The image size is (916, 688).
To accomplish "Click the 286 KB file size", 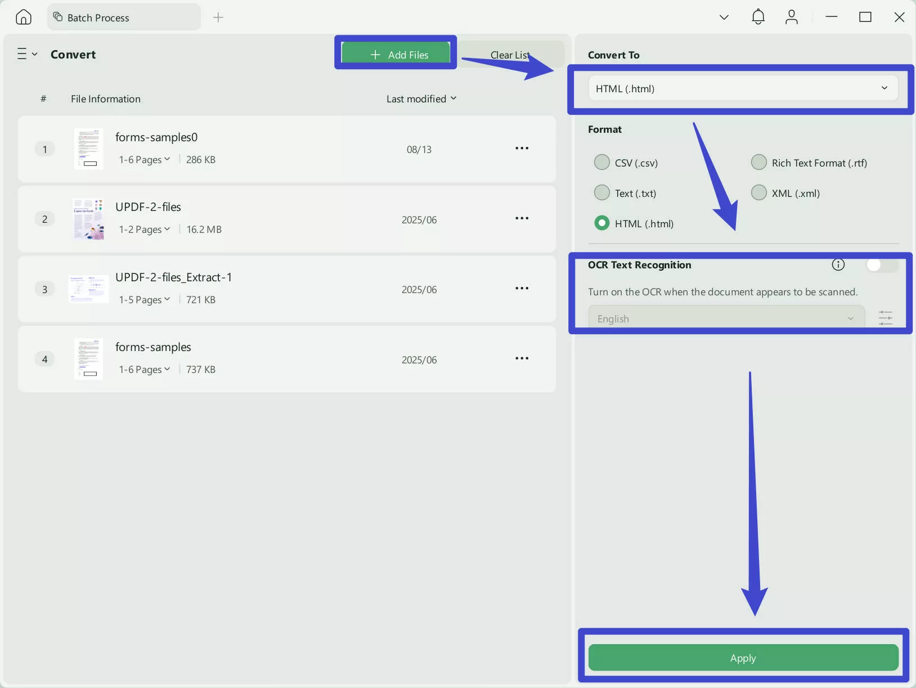I will (201, 160).
